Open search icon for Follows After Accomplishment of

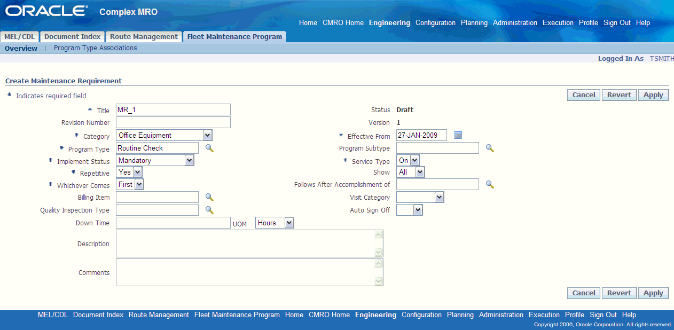point(490,184)
